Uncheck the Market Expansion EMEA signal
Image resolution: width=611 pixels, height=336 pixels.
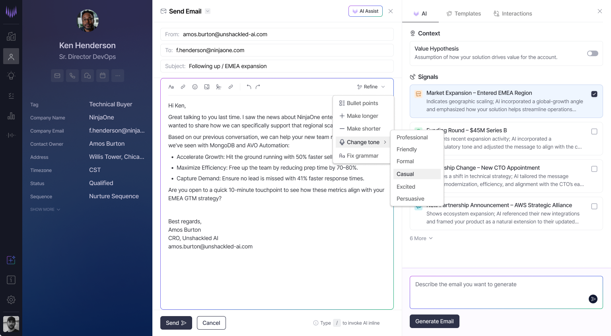pyautogui.click(x=594, y=94)
